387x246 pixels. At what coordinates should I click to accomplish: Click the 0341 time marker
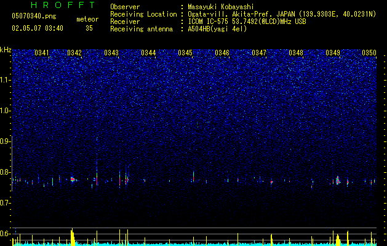(x=42, y=52)
